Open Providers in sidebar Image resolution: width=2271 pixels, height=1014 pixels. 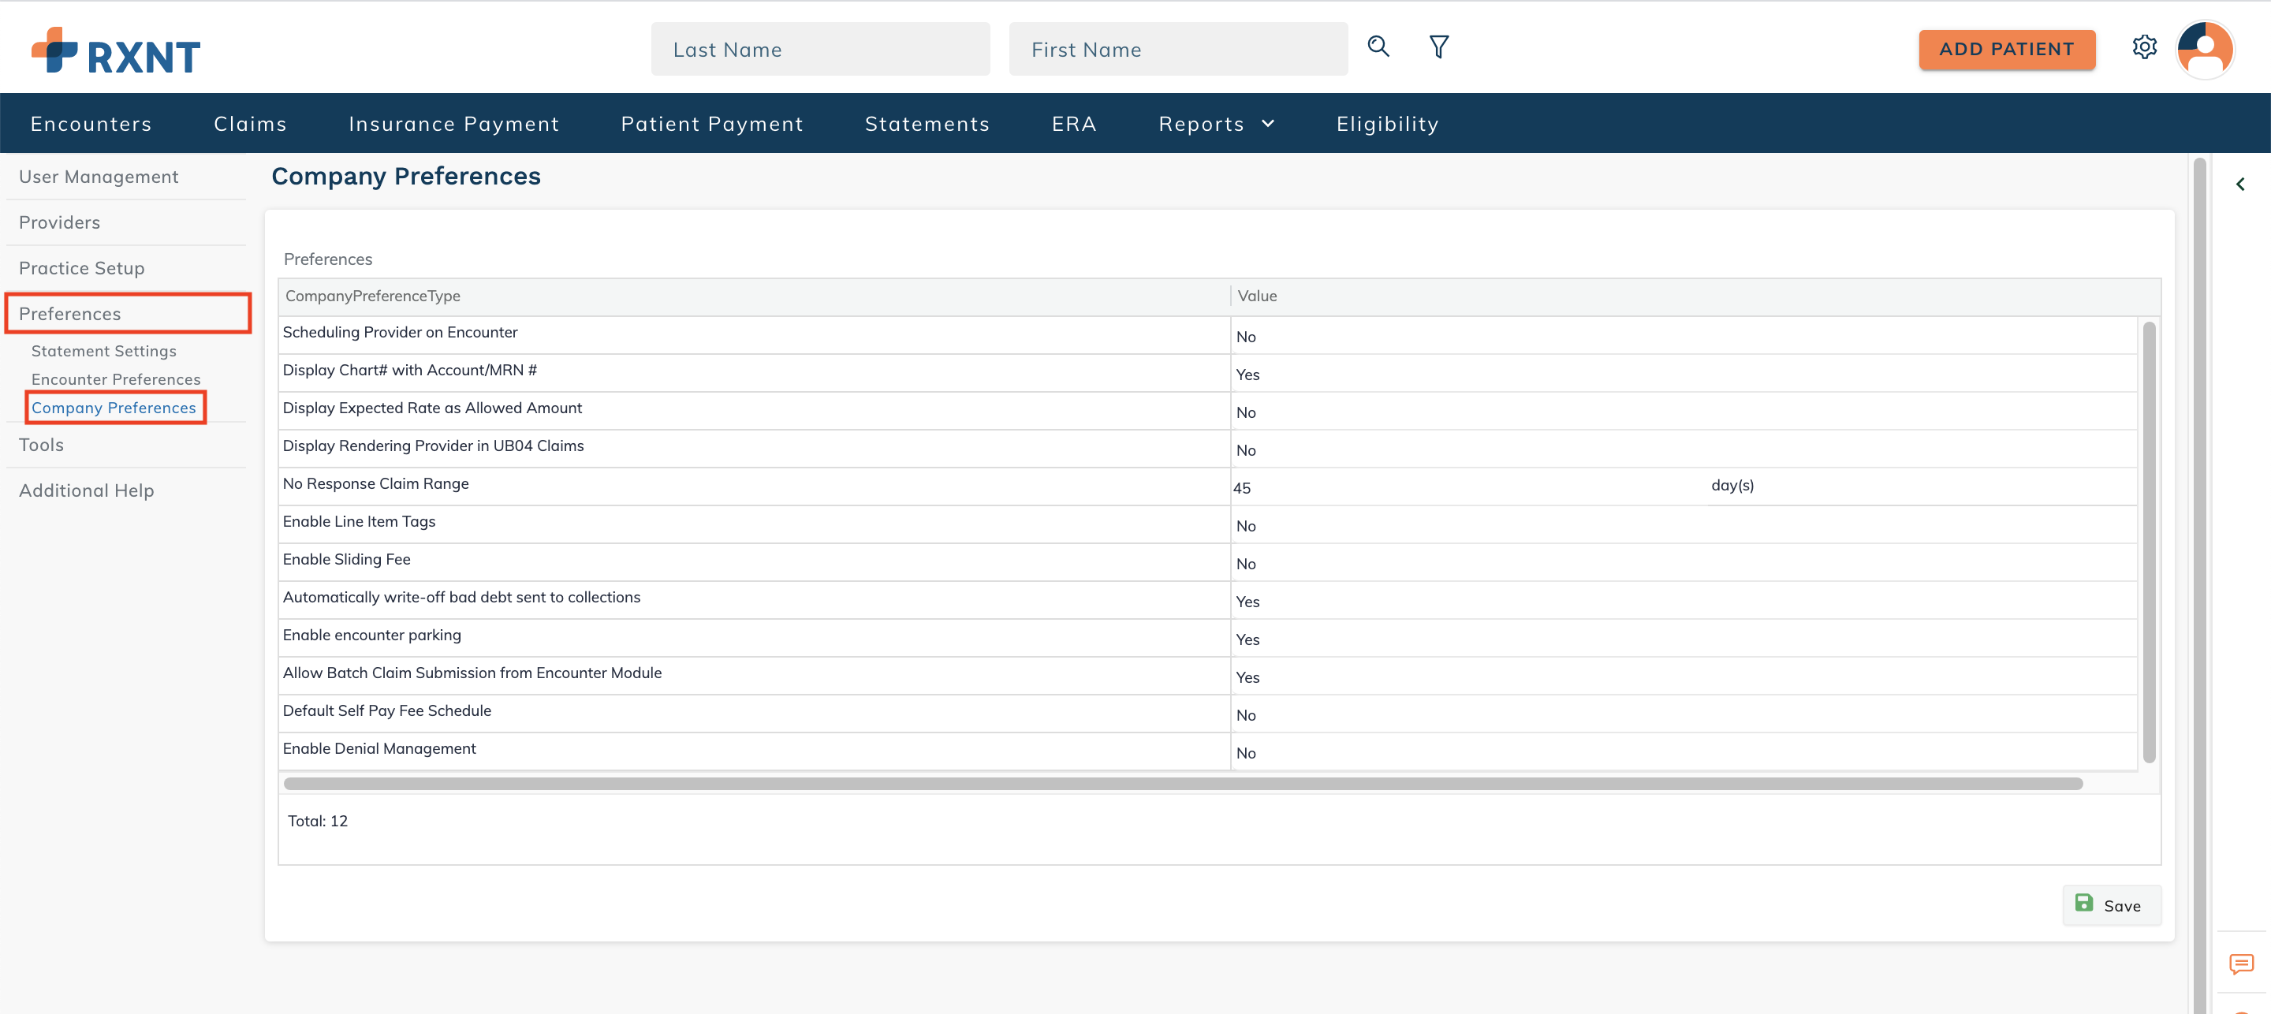click(59, 222)
